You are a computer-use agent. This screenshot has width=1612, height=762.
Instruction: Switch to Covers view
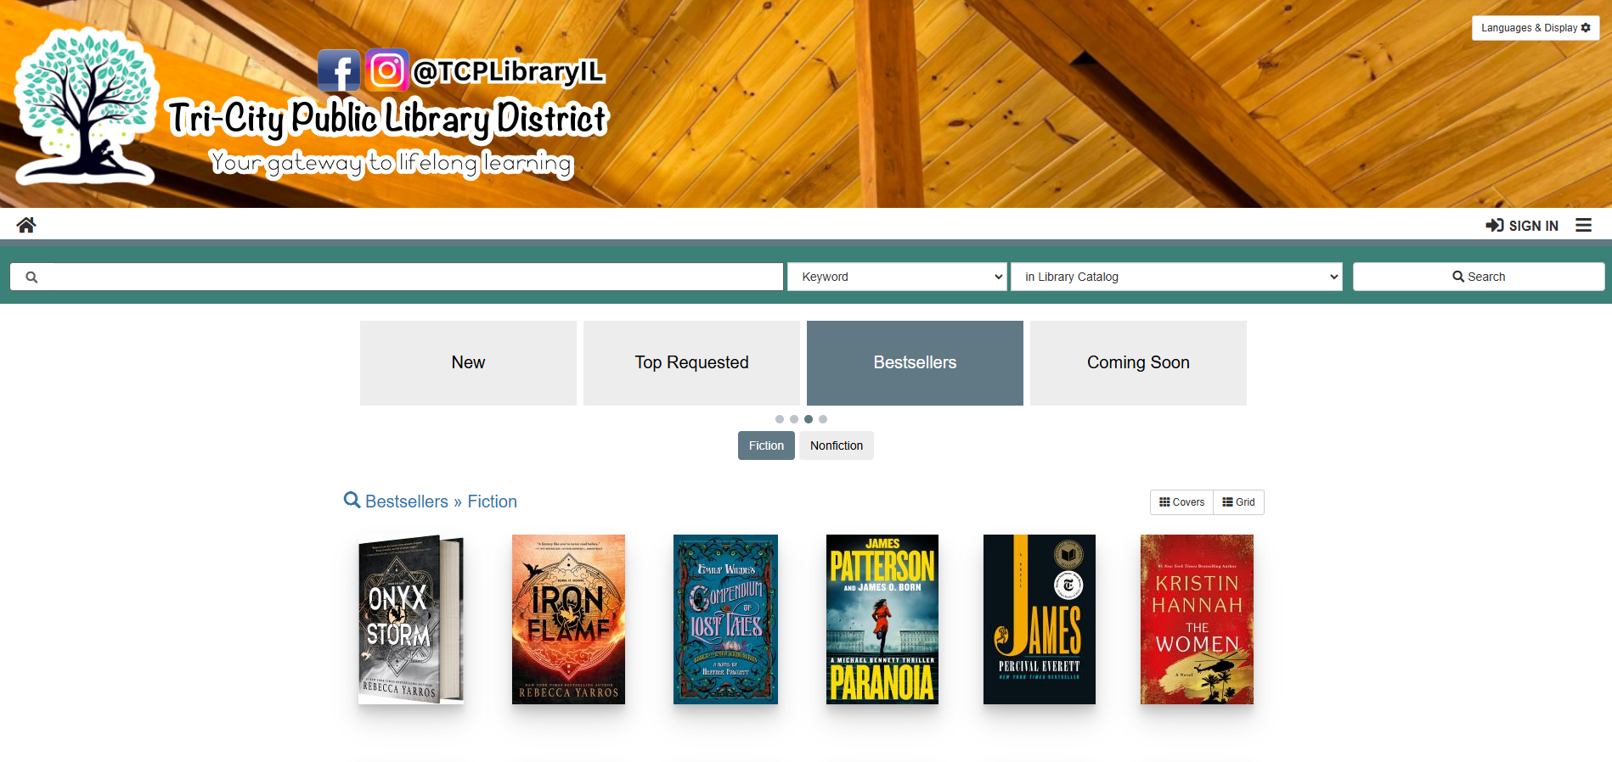pyautogui.click(x=1181, y=502)
